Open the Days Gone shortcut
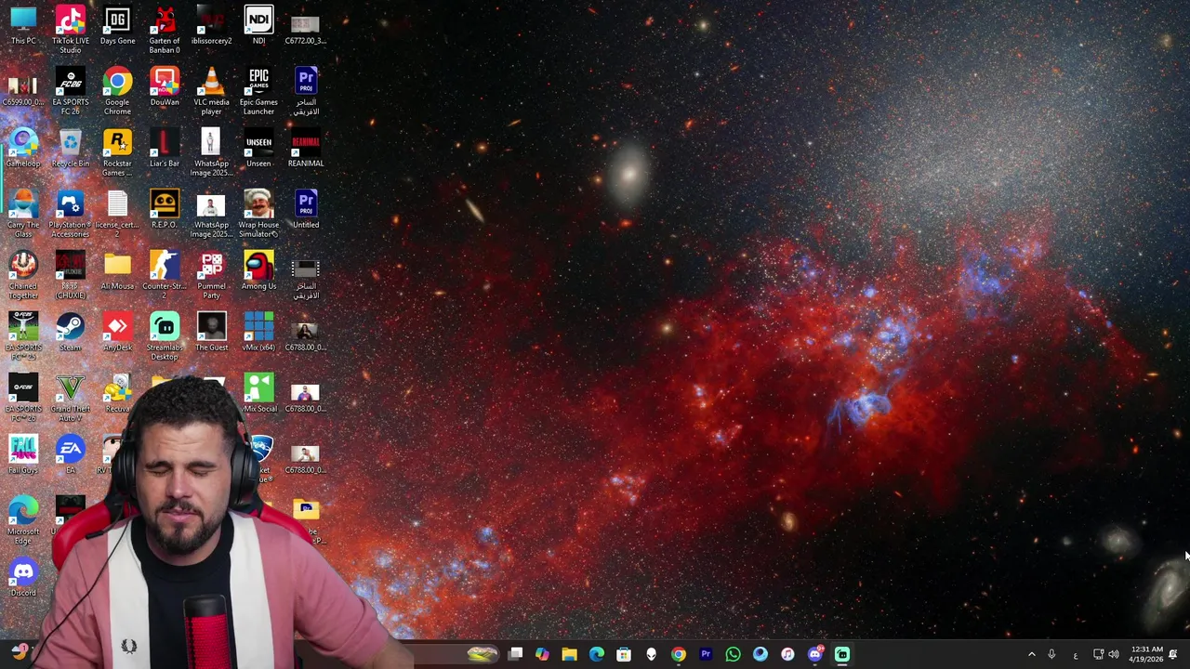 click(117, 25)
